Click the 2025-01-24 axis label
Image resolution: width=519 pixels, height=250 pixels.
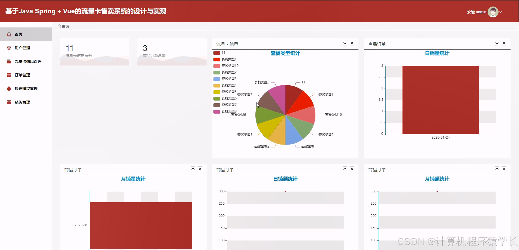[x=440, y=137]
